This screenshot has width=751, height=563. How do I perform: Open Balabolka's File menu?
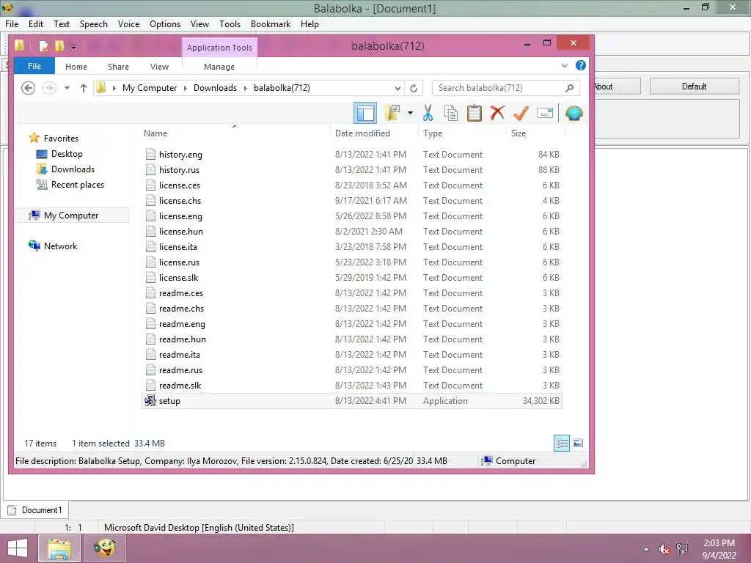click(x=12, y=24)
